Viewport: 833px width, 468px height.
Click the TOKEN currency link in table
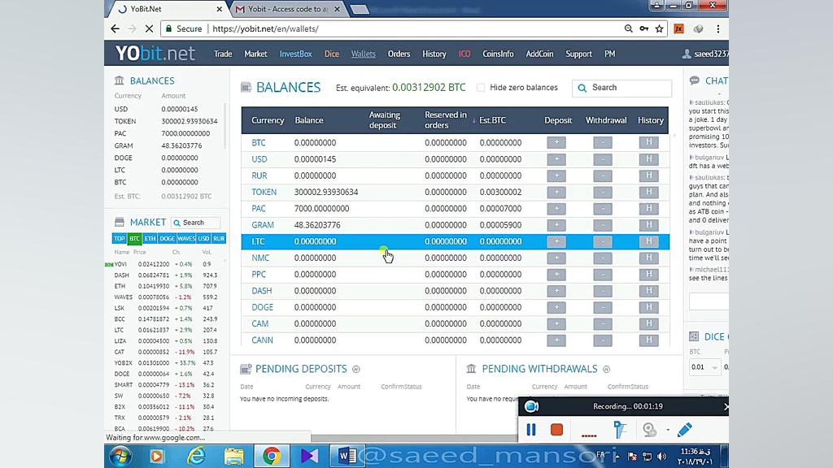(264, 192)
